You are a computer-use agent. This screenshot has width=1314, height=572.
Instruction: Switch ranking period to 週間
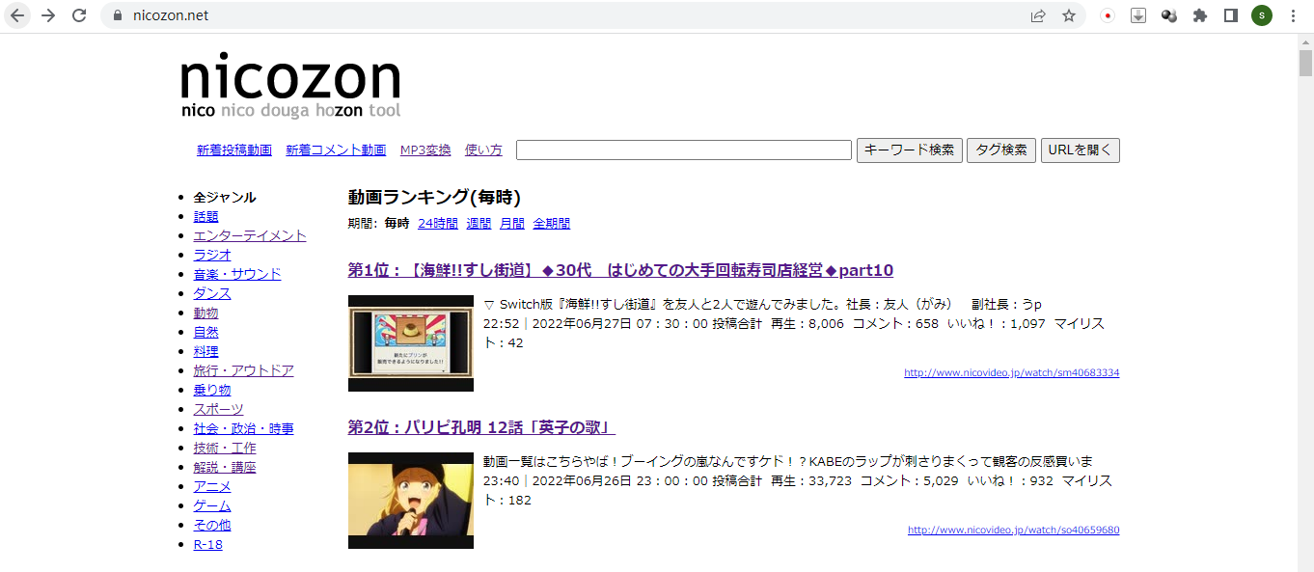click(x=479, y=224)
